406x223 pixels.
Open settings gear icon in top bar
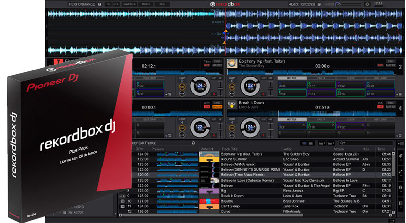click(x=368, y=4)
